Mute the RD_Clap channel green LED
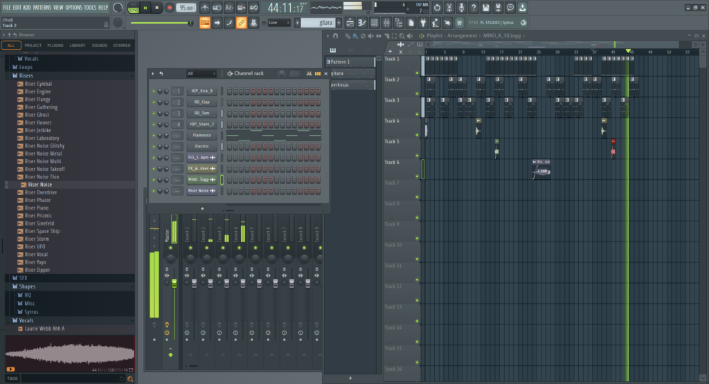 click(153, 102)
